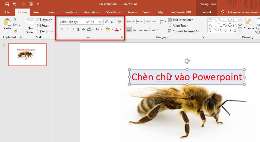This screenshot has height=142, width=260.
Task: Apply the red font color swatch
Action: tap(117, 30)
